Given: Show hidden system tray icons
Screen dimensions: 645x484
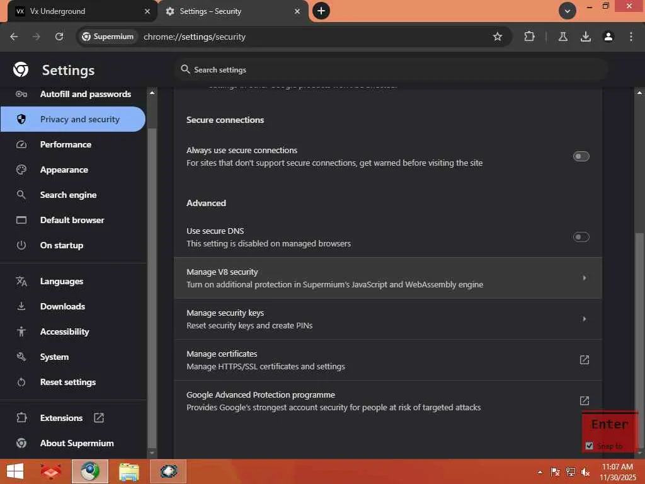Looking at the screenshot, I should click(540, 472).
